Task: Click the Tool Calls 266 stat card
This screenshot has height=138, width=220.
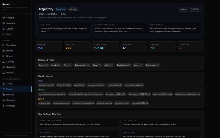Action: pyautogui.click(x=77, y=47)
